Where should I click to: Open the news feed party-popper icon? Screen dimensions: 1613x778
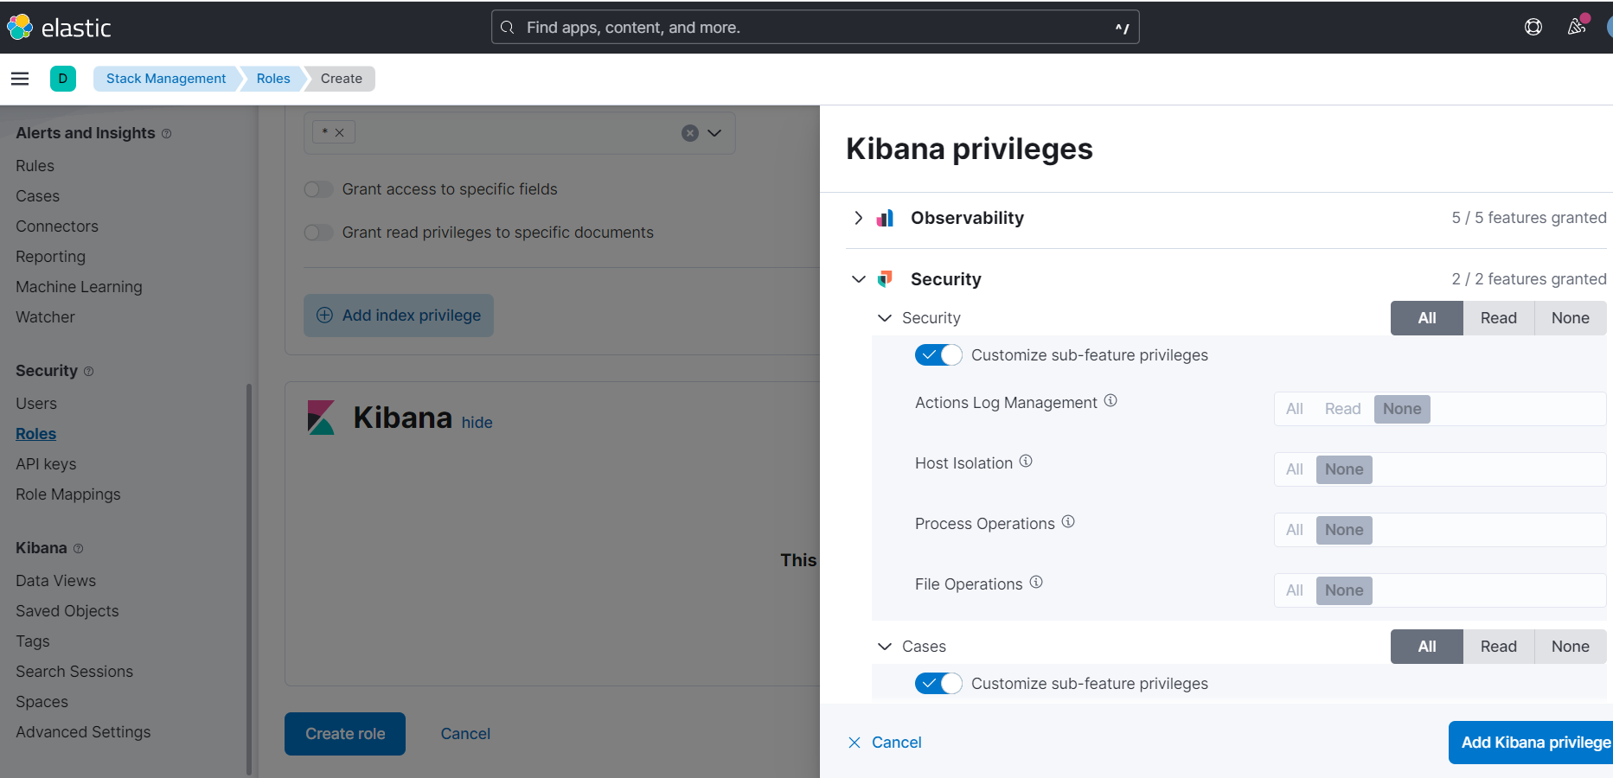[x=1576, y=27]
